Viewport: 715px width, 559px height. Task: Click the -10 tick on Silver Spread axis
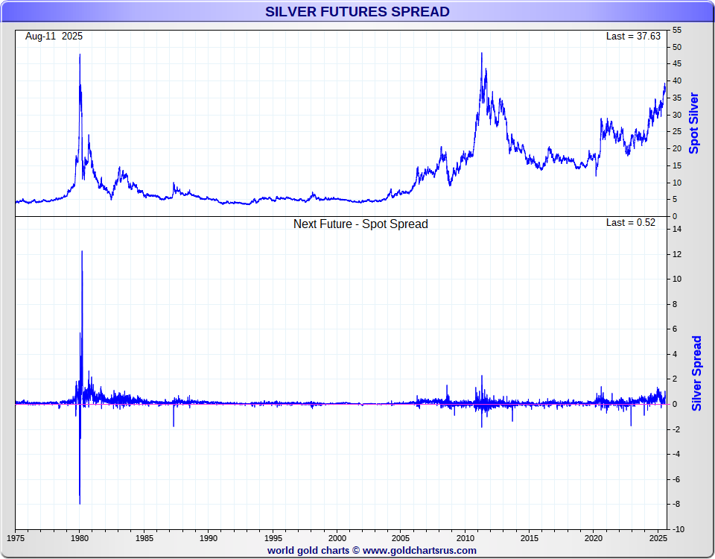[678, 529]
